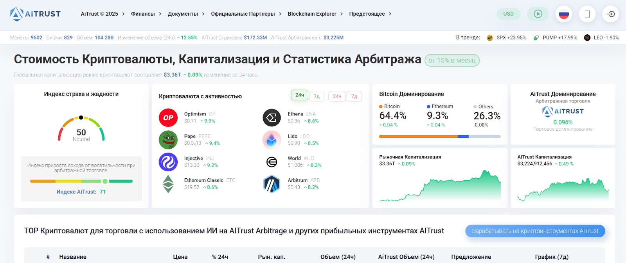Click the AITrust index slider handle

[105, 181]
